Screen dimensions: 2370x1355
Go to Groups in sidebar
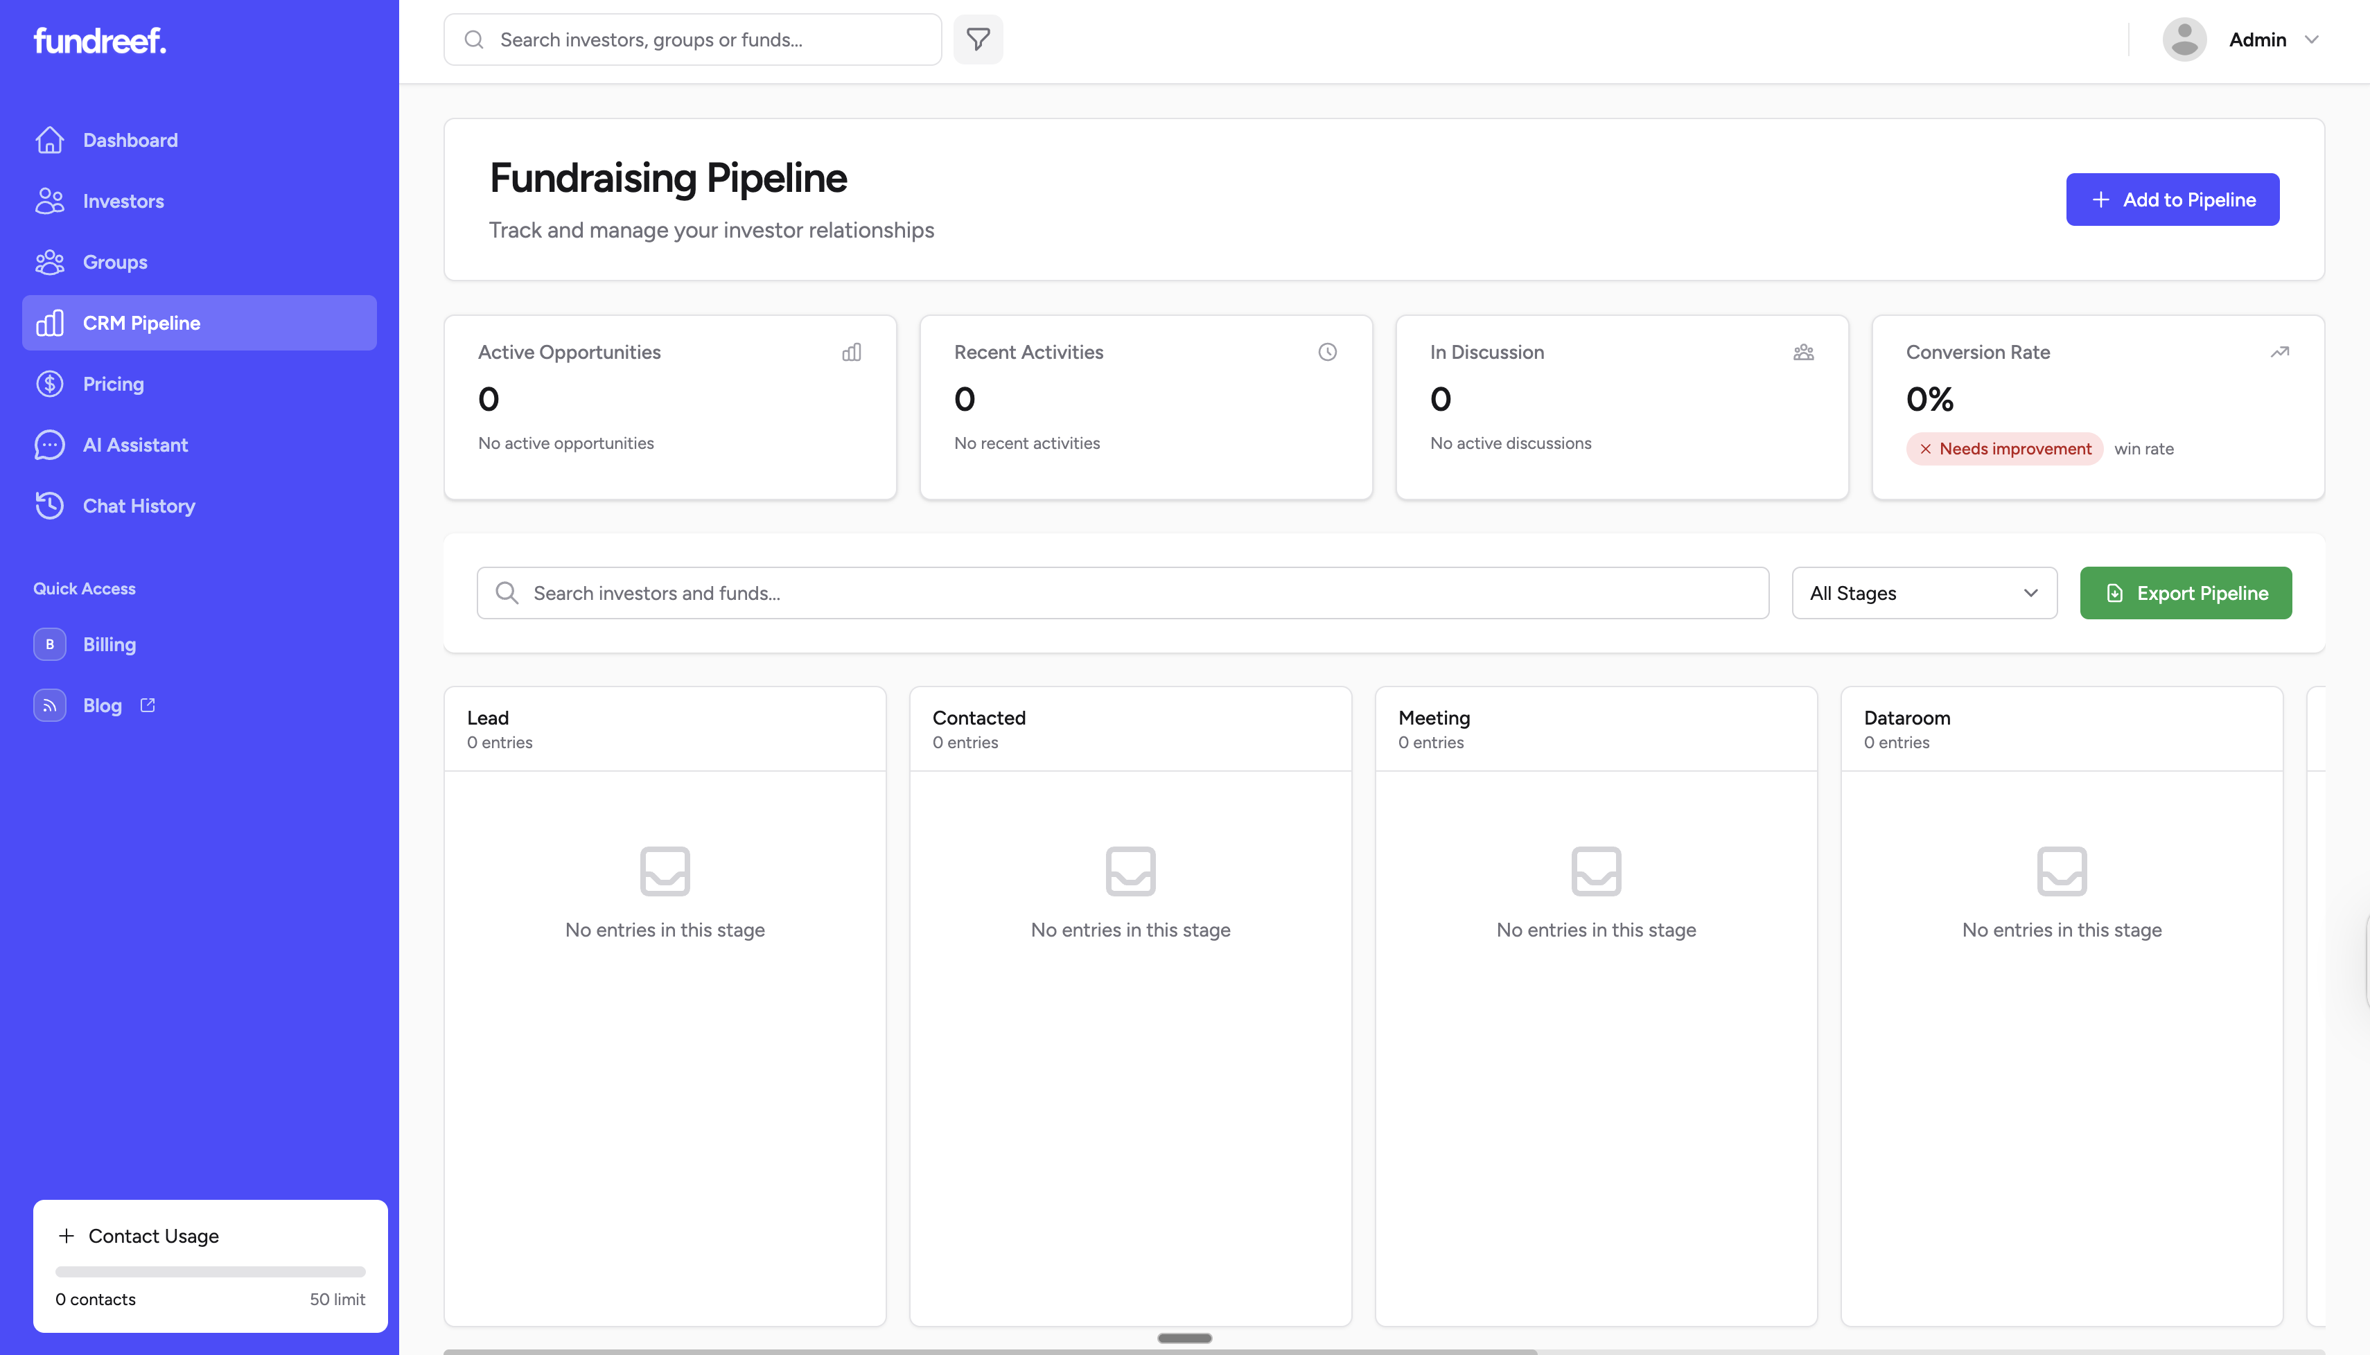pos(114,263)
